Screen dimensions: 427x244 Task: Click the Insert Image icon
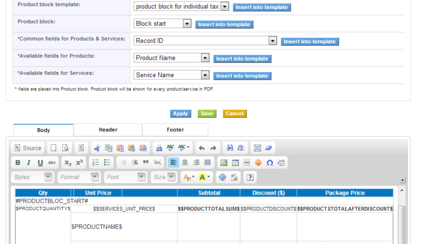click(x=224, y=162)
